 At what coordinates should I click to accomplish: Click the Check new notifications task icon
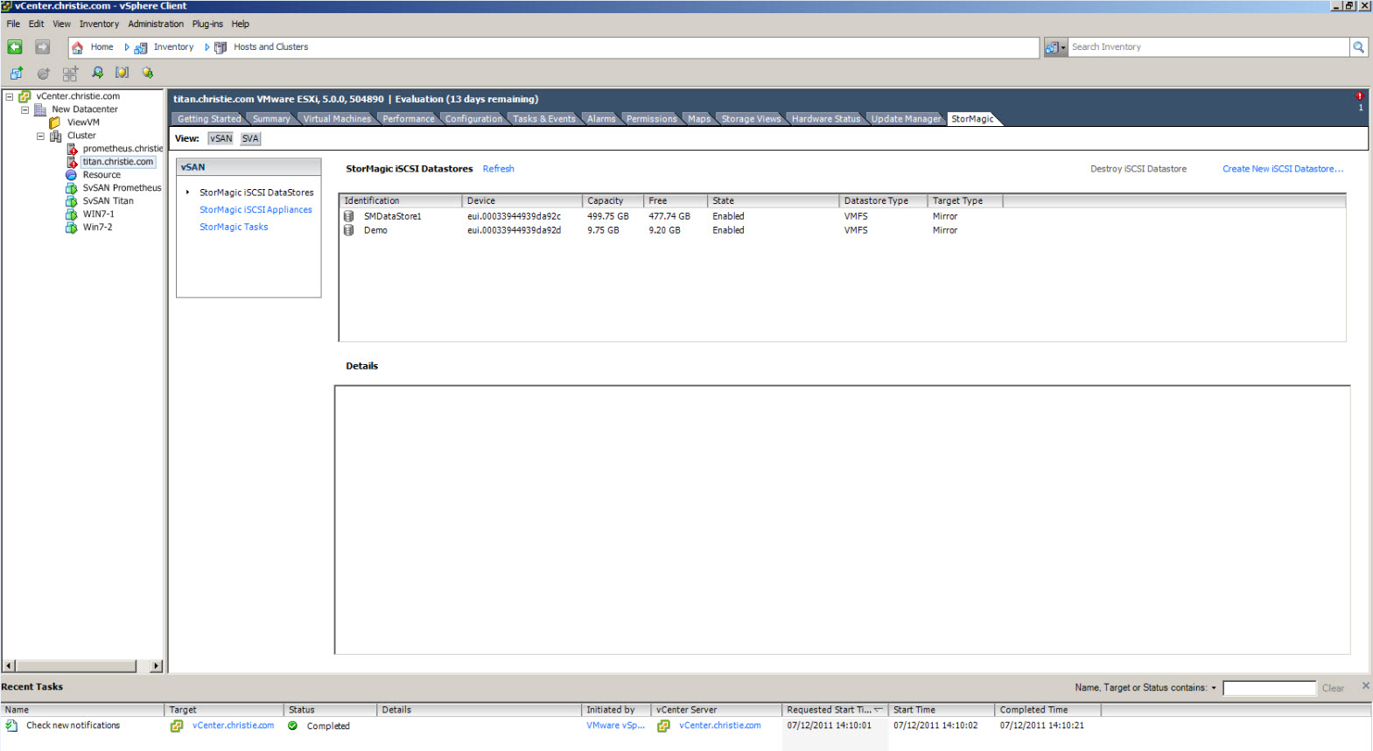pyautogui.click(x=11, y=726)
